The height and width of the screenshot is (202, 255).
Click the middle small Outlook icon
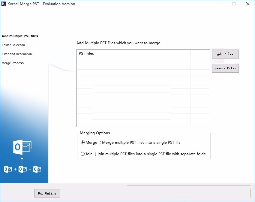click(x=22, y=169)
